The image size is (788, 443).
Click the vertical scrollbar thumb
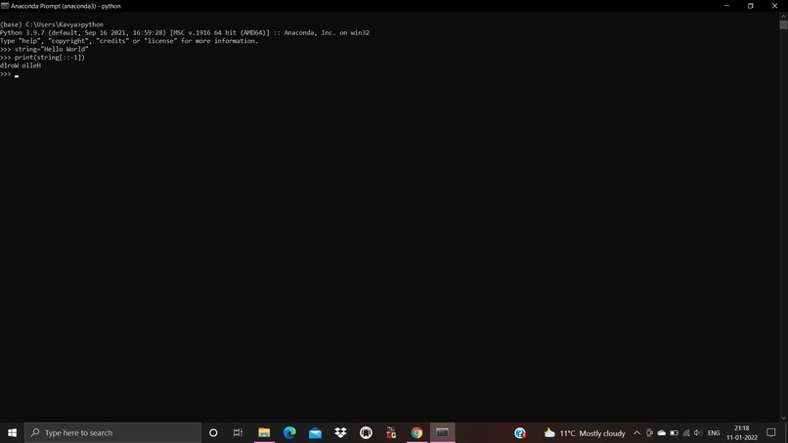coord(783,24)
